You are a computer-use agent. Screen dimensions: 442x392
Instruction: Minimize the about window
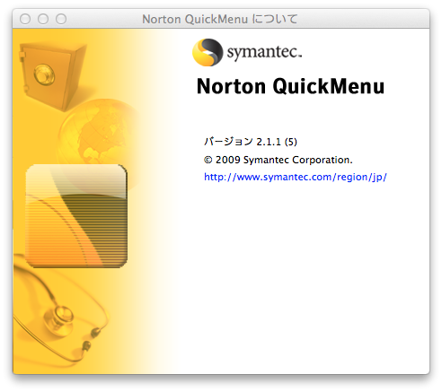pos(43,19)
